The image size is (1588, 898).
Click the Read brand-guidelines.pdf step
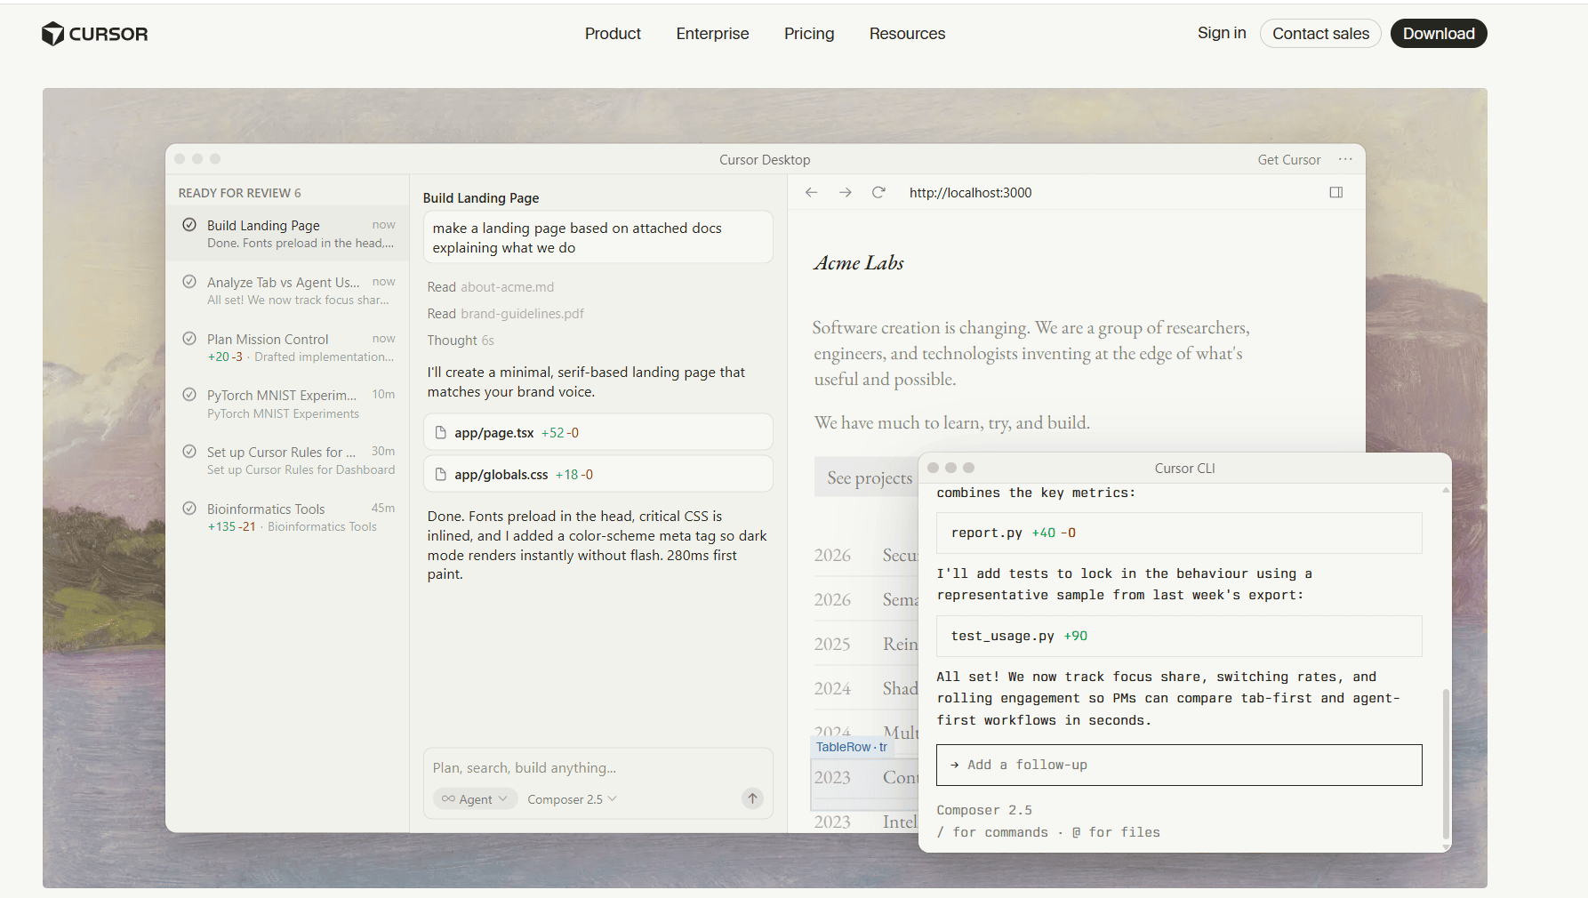click(505, 314)
